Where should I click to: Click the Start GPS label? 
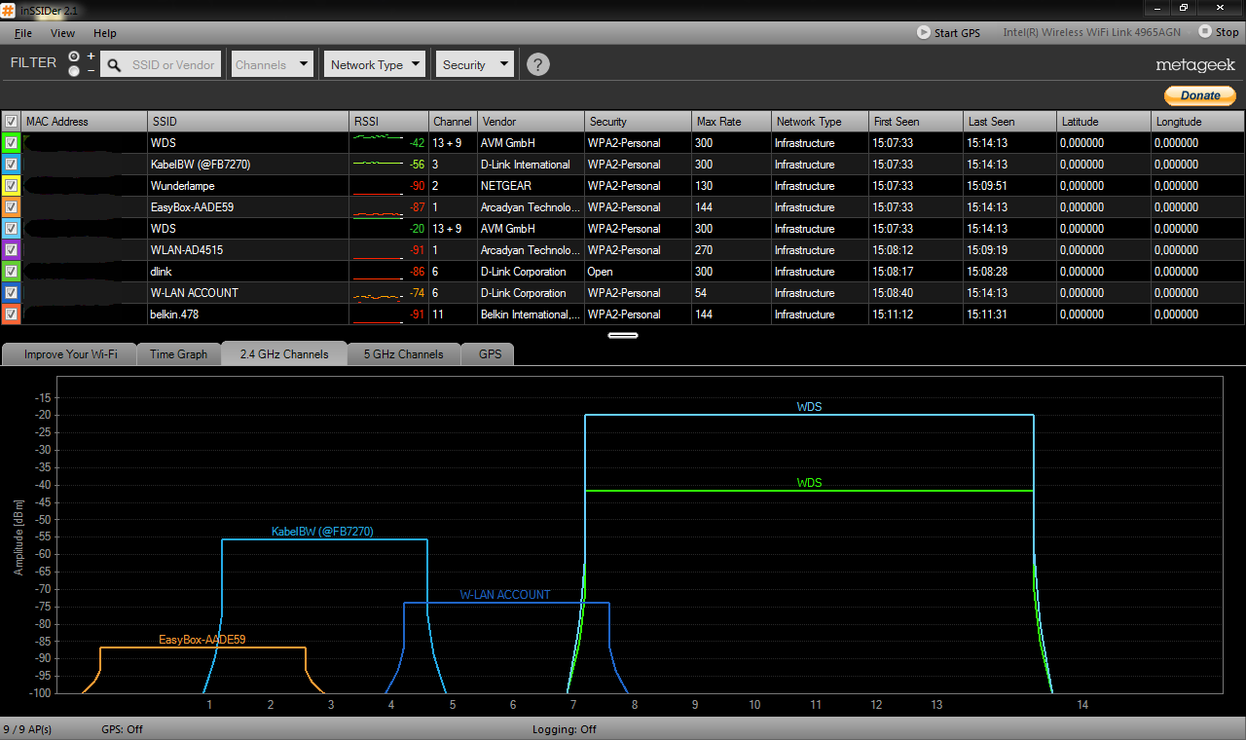[x=957, y=33]
